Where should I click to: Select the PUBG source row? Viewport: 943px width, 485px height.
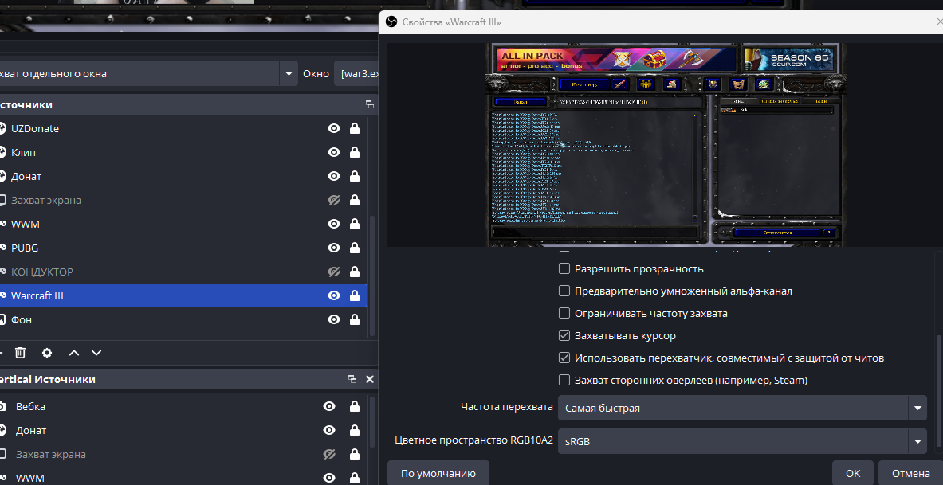[183, 248]
